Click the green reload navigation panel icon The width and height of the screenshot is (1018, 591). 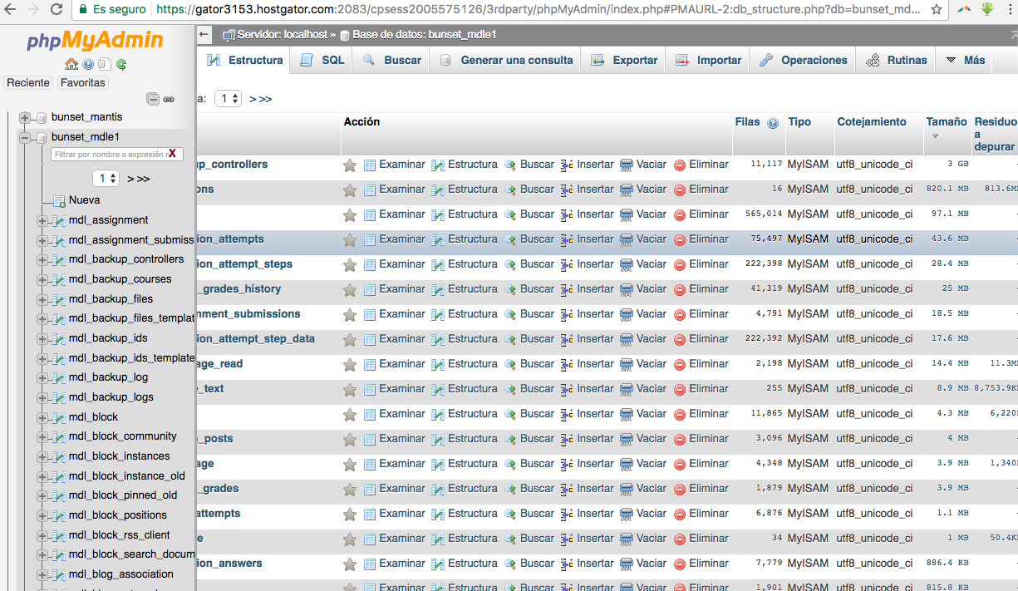(121, 64)
